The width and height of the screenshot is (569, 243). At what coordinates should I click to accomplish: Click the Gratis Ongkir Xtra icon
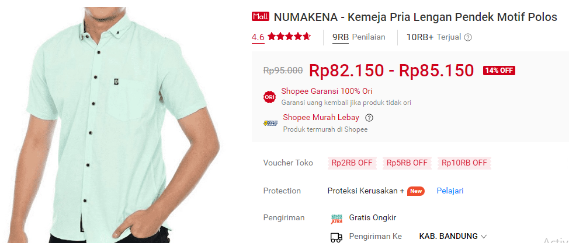point(336,219)
